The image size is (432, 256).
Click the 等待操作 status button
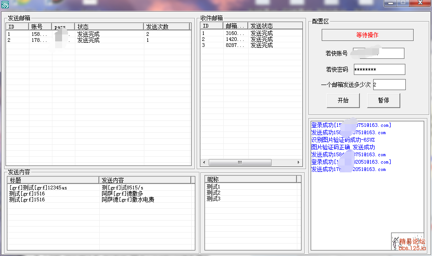pos(367,35)
